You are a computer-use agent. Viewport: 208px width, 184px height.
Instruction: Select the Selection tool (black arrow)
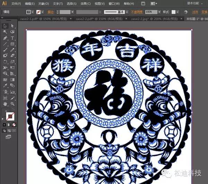tap(5, 26)
